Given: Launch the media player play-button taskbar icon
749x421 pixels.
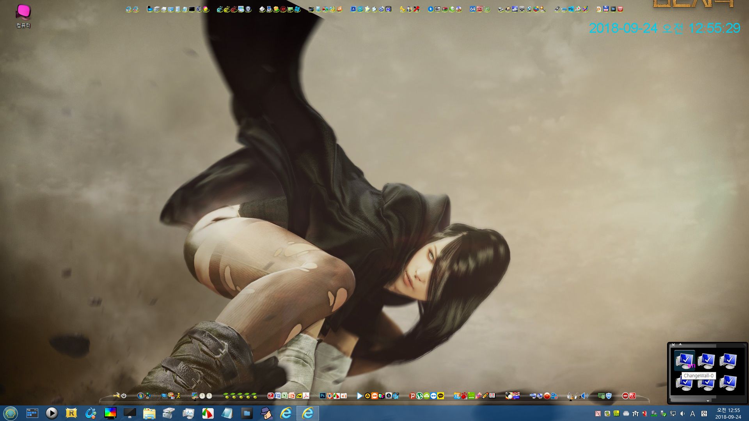Looking at the screenshot, I should click(51, 413).
